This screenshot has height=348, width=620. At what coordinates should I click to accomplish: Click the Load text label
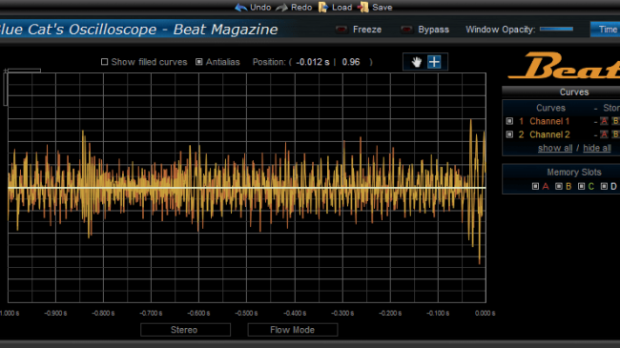(342, 8)
